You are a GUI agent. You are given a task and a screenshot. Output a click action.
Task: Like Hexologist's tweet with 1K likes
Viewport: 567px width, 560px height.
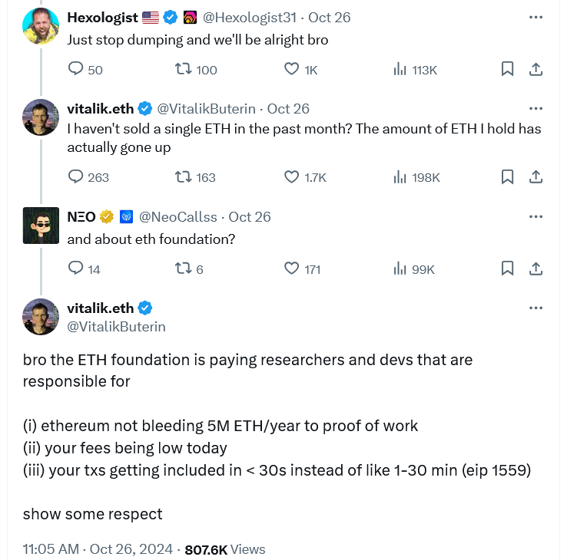coord(292,69)
